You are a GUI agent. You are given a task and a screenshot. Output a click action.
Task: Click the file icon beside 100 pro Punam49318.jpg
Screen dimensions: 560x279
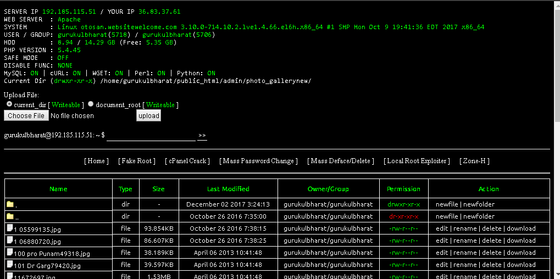point(10,253)
